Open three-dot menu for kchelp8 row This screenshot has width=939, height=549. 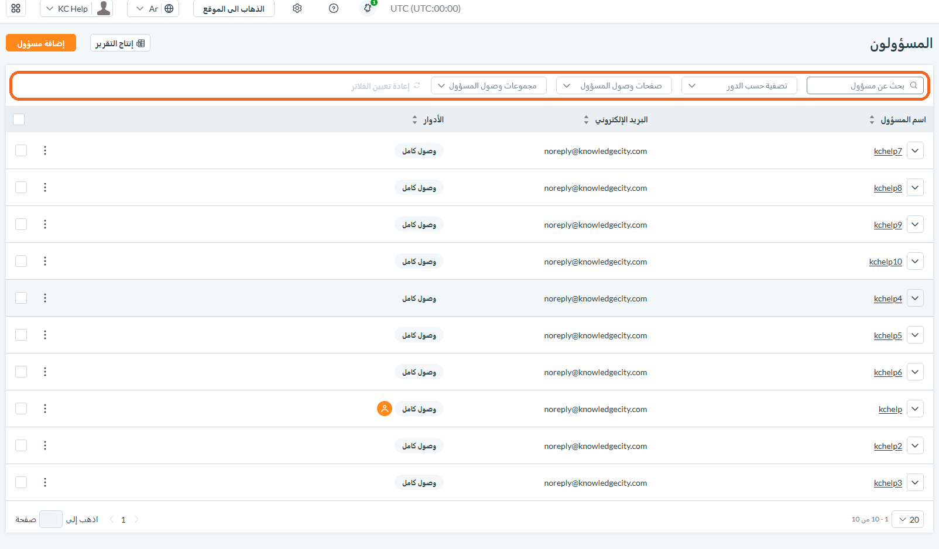point(45,187)
